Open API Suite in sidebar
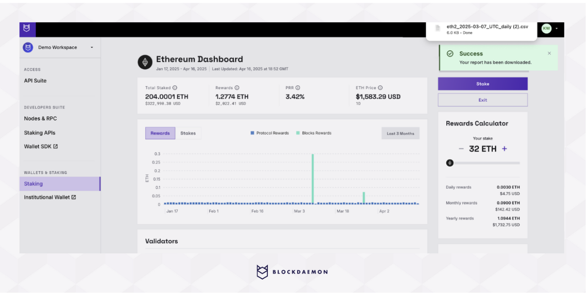The image size is (588, 294). 35,81
